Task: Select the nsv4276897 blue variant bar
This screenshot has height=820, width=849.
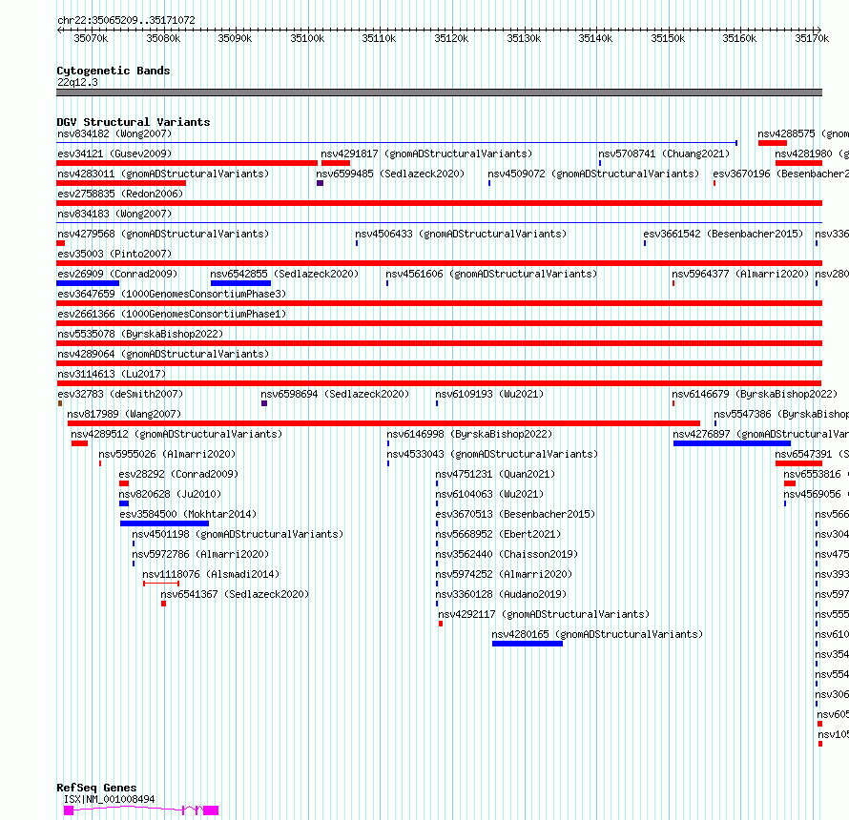Action: pyautogui.click(x=732, y=443)
